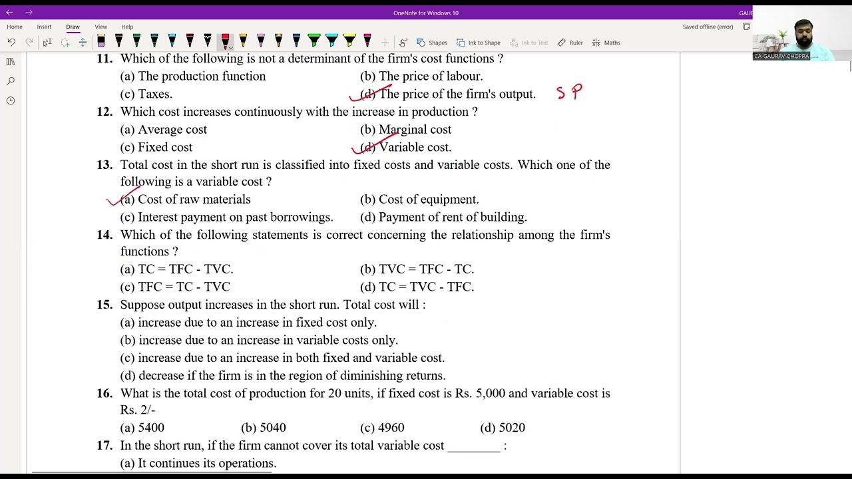852x479 pixels.
Task: Open the feed pane icon beside save status
Action: click(x=747, y=27)
